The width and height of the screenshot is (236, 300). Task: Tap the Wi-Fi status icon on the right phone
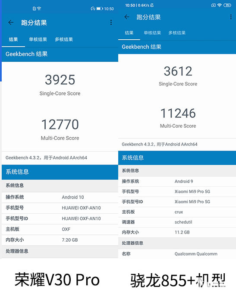219,5
